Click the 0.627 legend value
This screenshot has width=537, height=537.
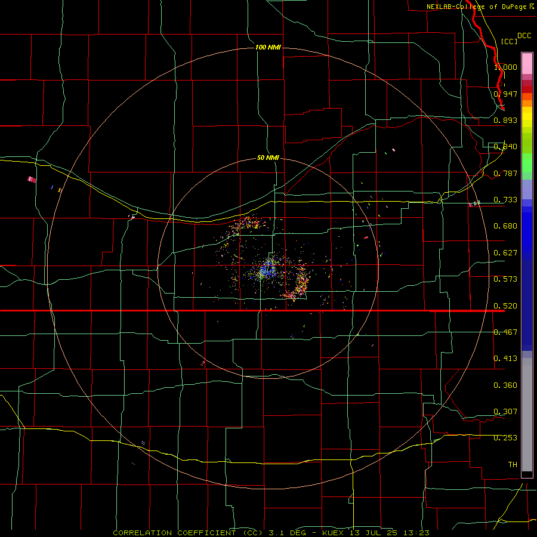coord(505,253)
